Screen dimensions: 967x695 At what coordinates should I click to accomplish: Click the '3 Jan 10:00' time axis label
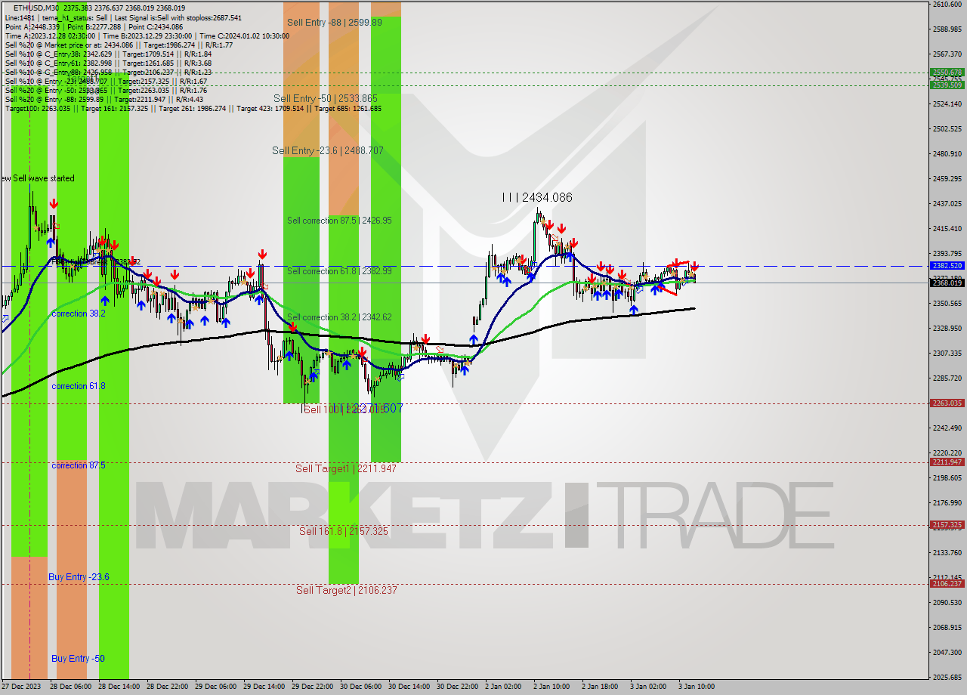click(697, 687)
